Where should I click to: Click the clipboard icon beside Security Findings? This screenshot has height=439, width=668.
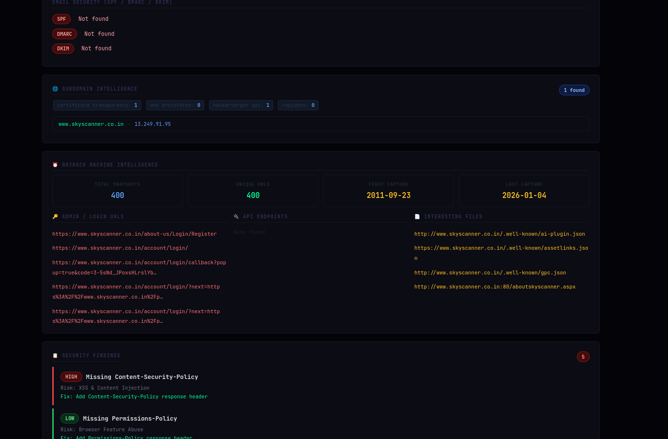click(x=55, y=356)
